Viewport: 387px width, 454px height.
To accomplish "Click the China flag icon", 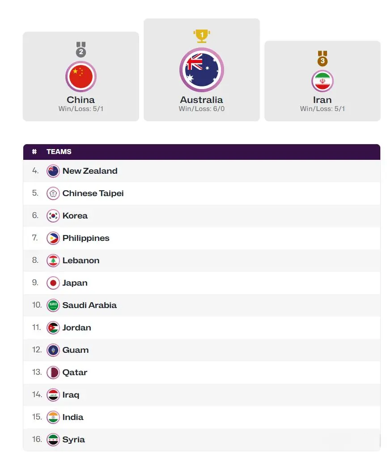I will pyautogui.click(x=81, y=76).
